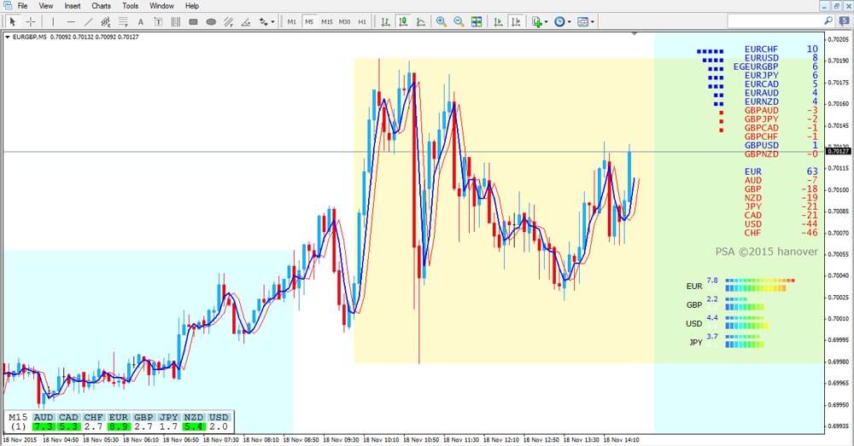Viewport: 854px width, 446px height.
Task: Click the 0.70127 current price label
Action: 839,151
